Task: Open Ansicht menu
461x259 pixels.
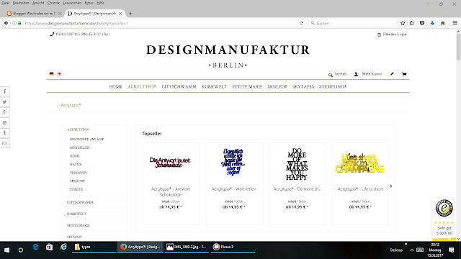Action: click(38, 3)
